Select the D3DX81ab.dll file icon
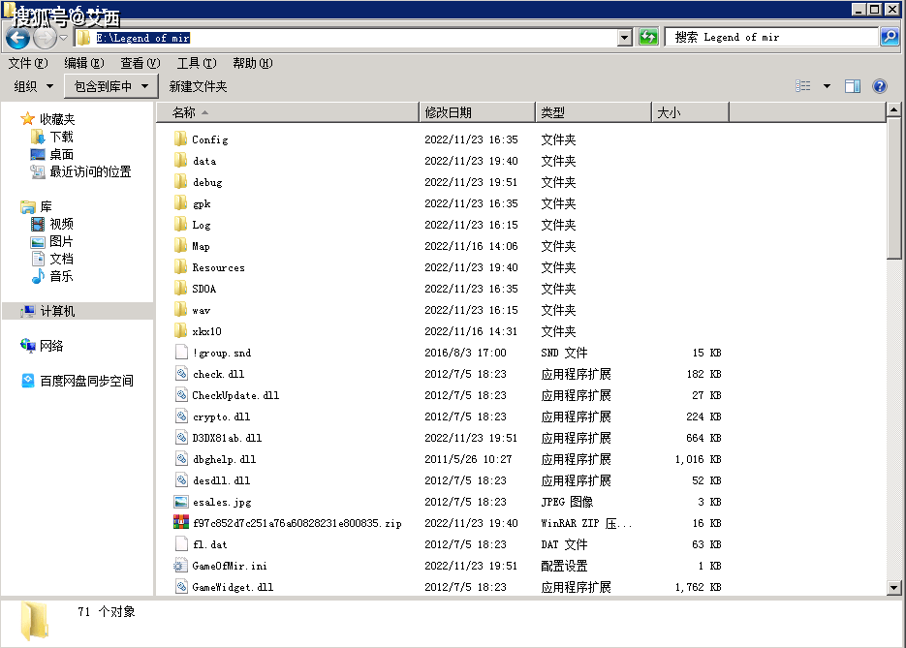The width and height of the screenshot is (906, 648). [181, 438]
